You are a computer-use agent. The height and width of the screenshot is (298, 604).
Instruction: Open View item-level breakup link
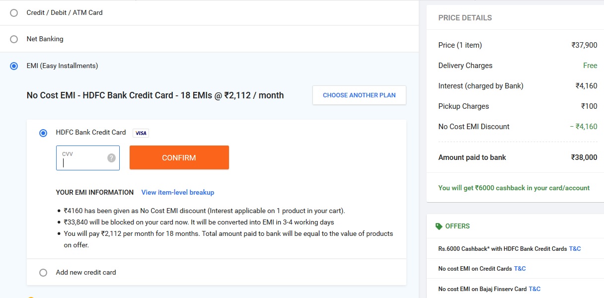[178, 192]
